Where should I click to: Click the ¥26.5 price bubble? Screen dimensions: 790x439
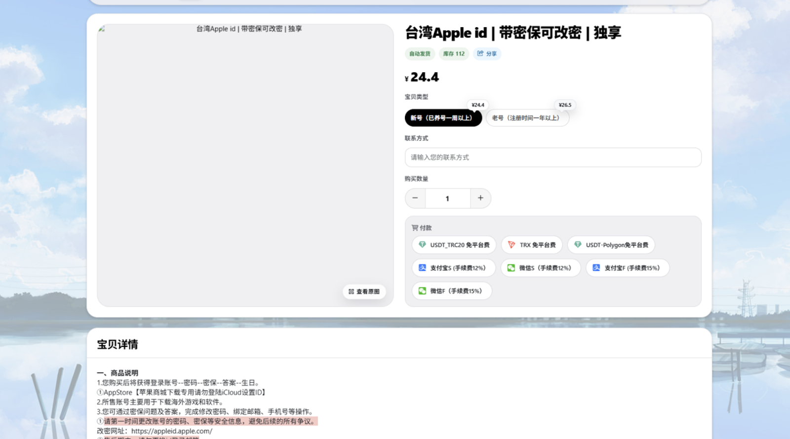click(565, 105)
